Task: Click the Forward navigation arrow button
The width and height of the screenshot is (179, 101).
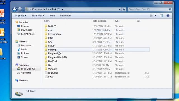Action: 20,9
